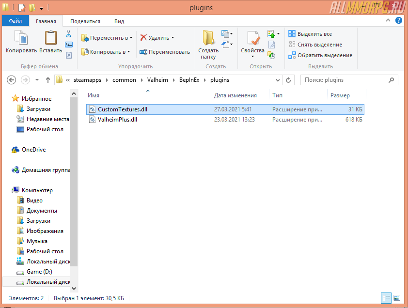Click the plugins search field
Image resolution: width=408 pixels, height=308 pixels.
[x=349, y=80]
